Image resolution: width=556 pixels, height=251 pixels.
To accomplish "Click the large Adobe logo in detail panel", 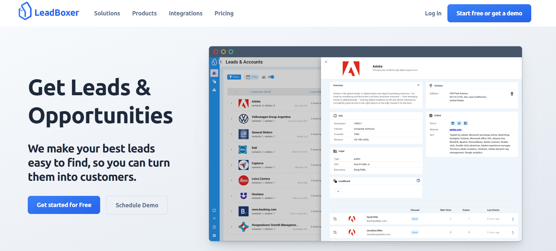I will tap(351, 68).
